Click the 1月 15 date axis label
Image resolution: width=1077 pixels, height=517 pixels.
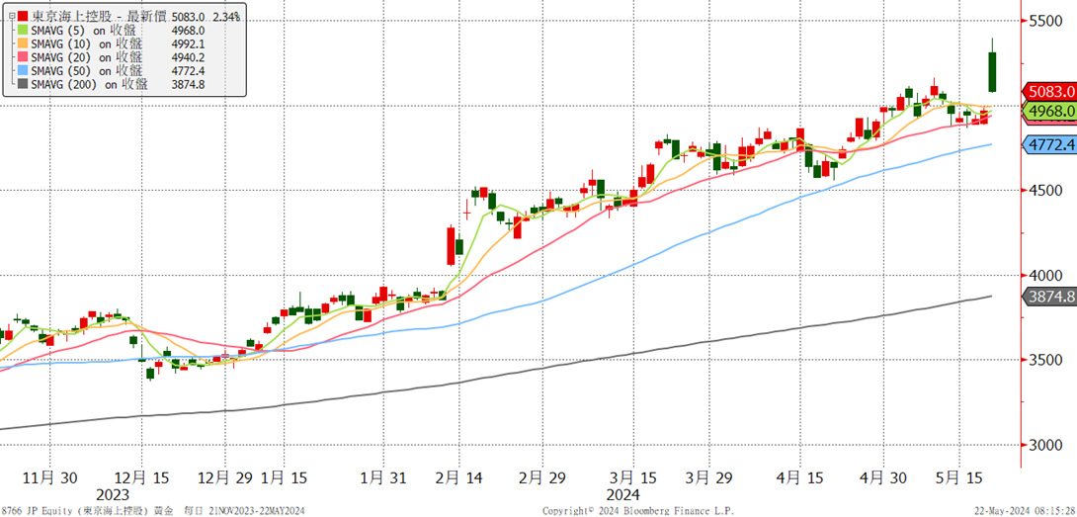point(284,478)
